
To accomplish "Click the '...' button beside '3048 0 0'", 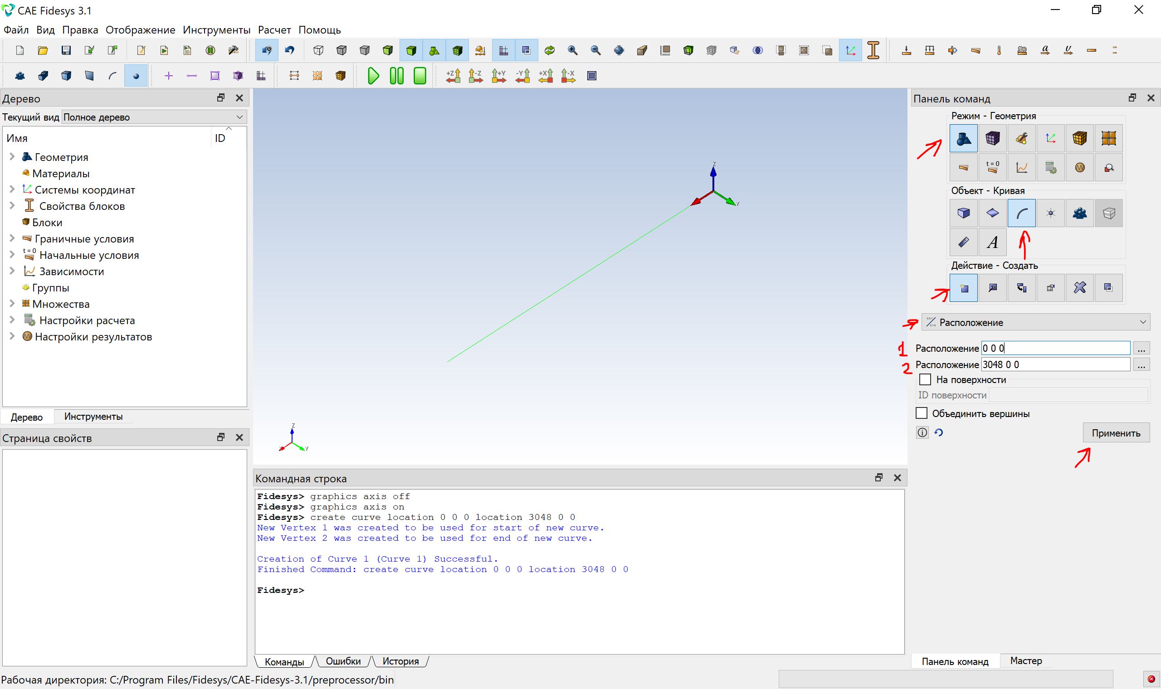I will [x=1141, y=364].
